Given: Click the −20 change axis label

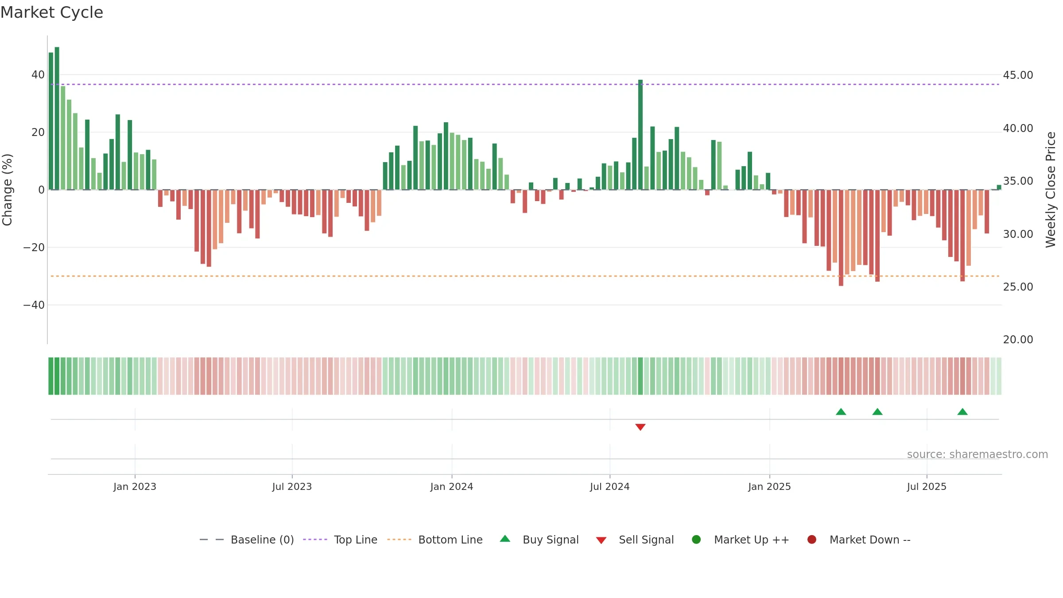Looking at the screenshot, I should coord(34,248).
